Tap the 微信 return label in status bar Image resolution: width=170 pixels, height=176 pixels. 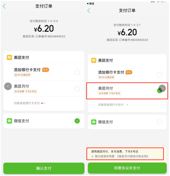coord(90,3)
